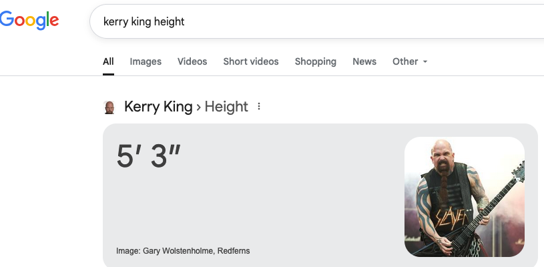The height and width of the screenshot is (267, 544).
Task: Click the 5' 3" height answer
Action: coord(148,156)
